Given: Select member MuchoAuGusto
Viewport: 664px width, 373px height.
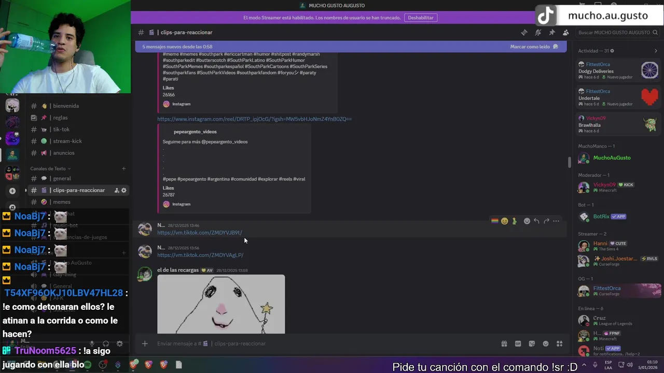Looking at the screenshot, I should click(x=618, y=158).
